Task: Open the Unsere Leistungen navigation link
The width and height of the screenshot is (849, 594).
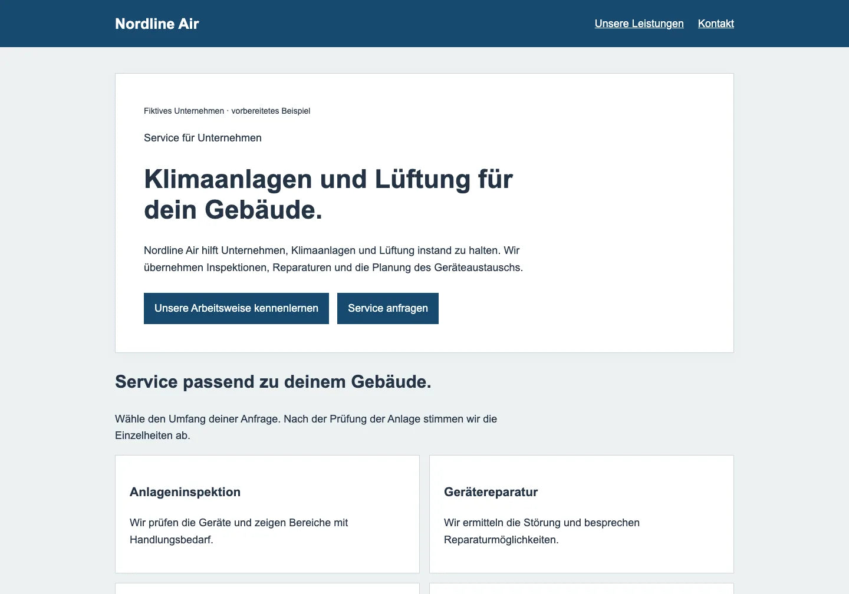Action: (639, 24)
